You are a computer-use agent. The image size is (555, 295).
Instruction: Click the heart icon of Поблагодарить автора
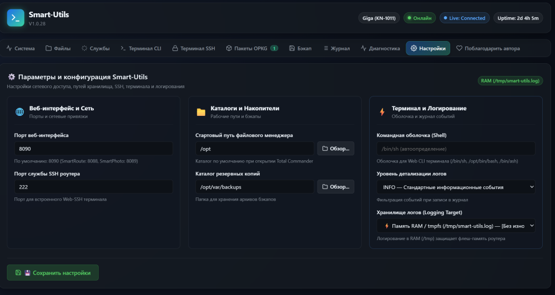pos(459,48)
